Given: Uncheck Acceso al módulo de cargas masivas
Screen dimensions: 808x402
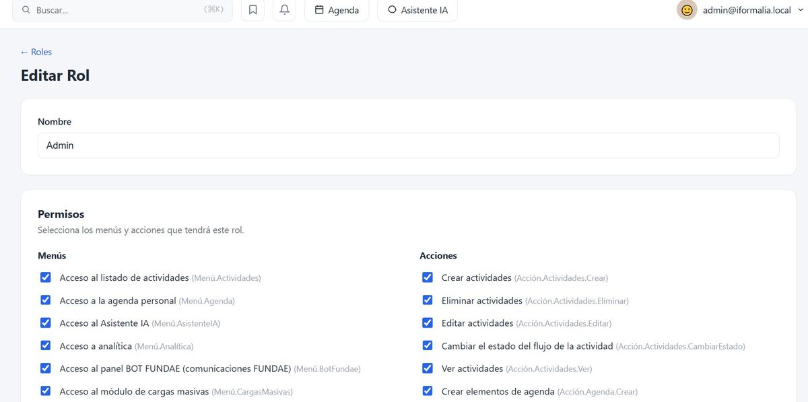Looking at the screenshot, I should [46, 391].
